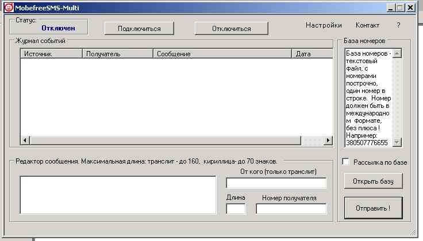Sort the log by the Источник column
Viewport: 423px width, 241px height.
[x=51, y=53]
